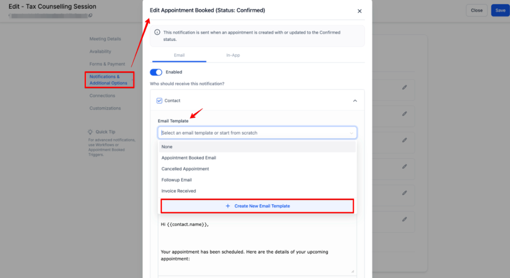The width and height of the screenshot is (510, 278).
Task: Switch to the In-App tab
Action: pyautogui.click(x=233, y=55)
